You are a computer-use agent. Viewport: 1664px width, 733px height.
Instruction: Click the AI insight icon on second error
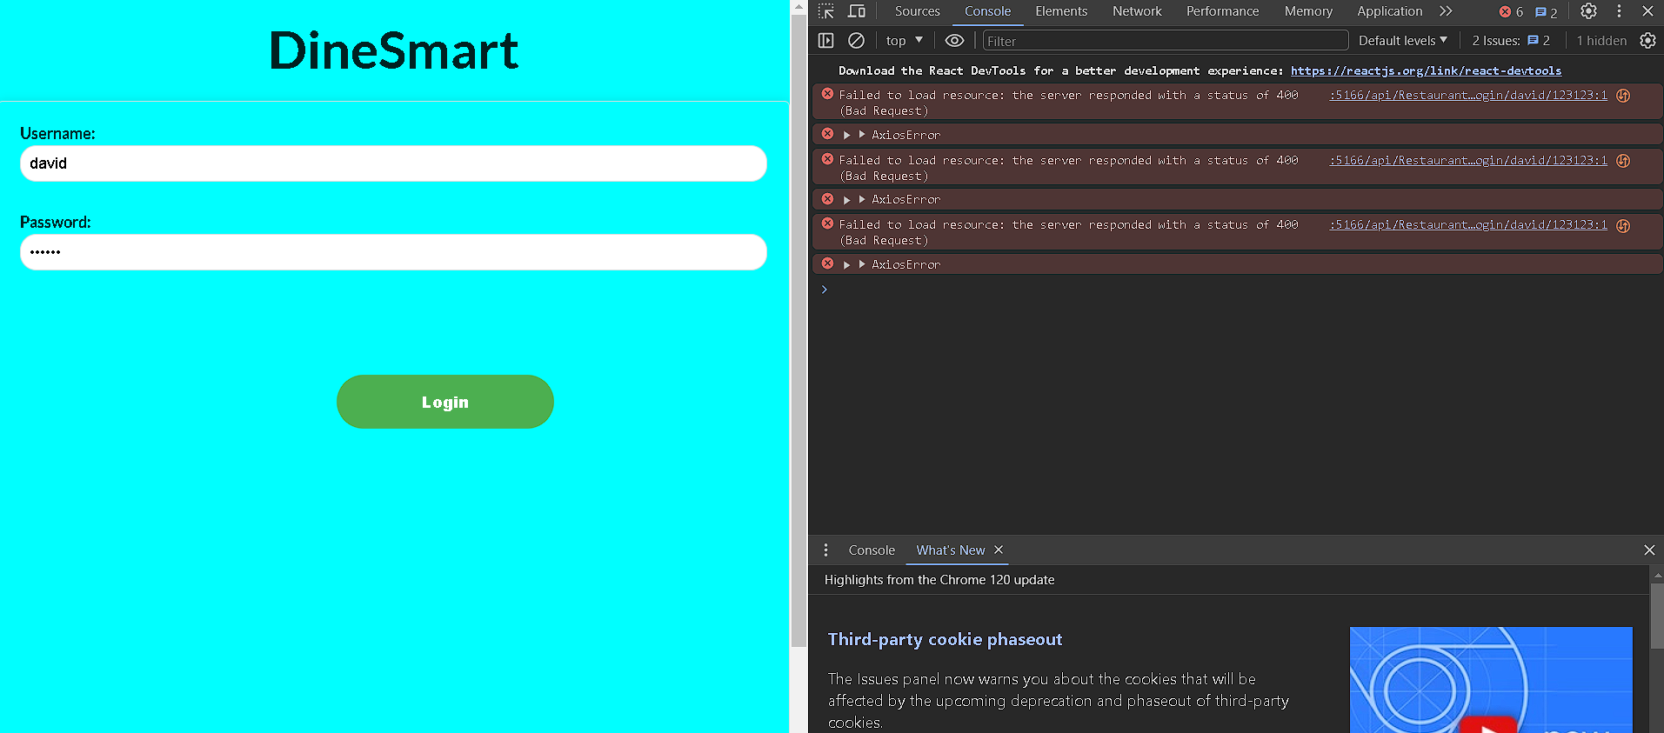pos(1623,161)
